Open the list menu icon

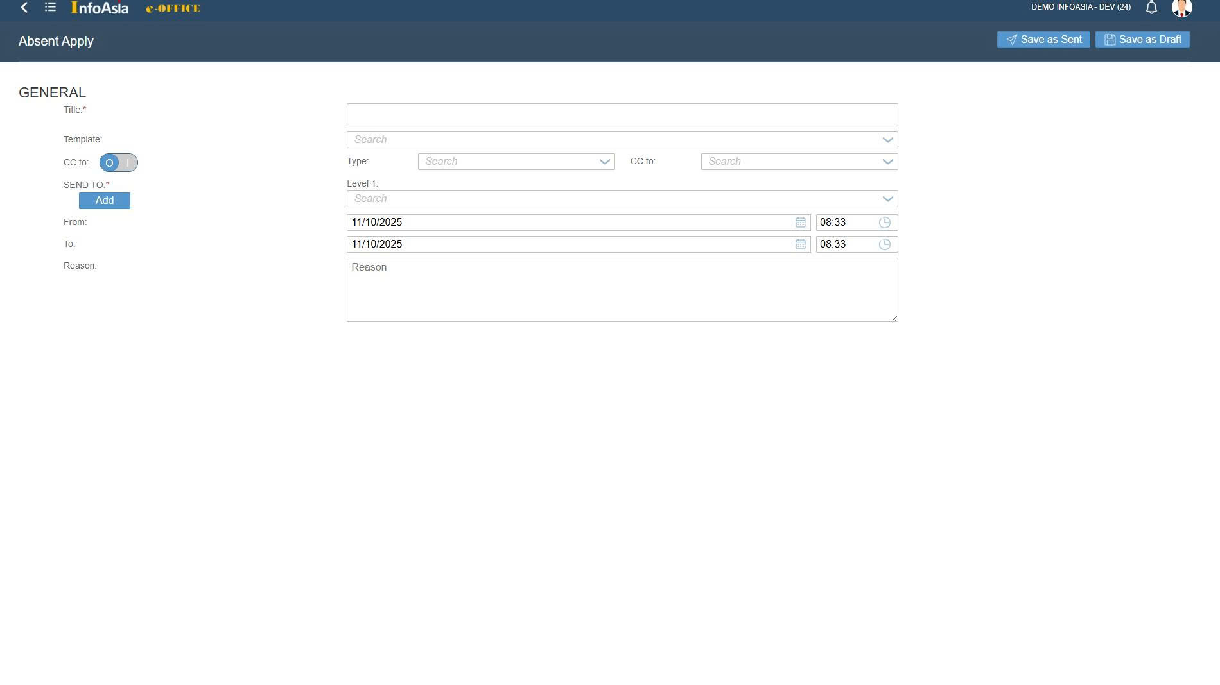[50, 8]
